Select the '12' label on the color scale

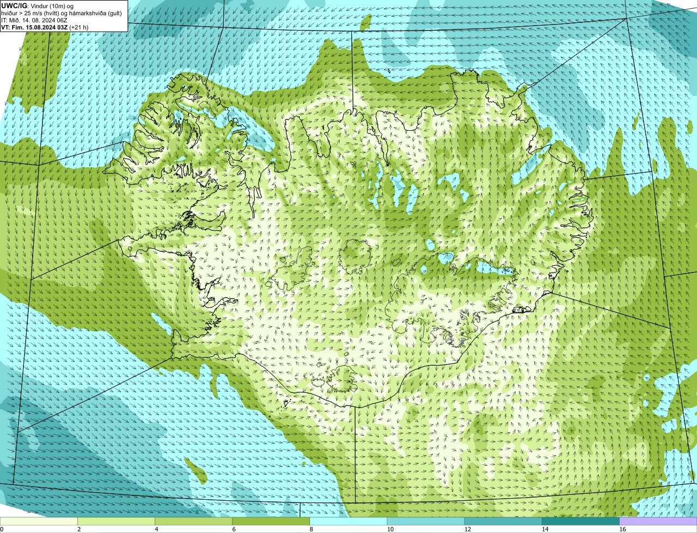(x=468, y=529)
